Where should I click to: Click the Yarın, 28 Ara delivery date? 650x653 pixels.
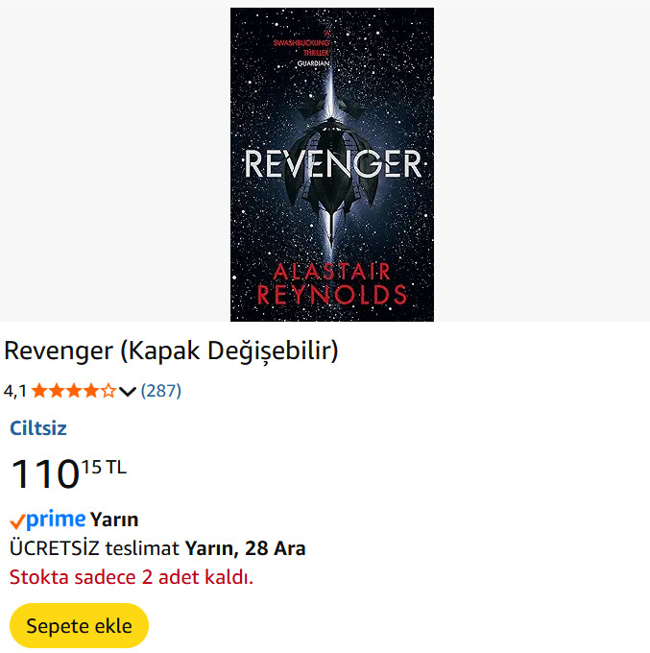pyautogui.click(x=245, y=548)
